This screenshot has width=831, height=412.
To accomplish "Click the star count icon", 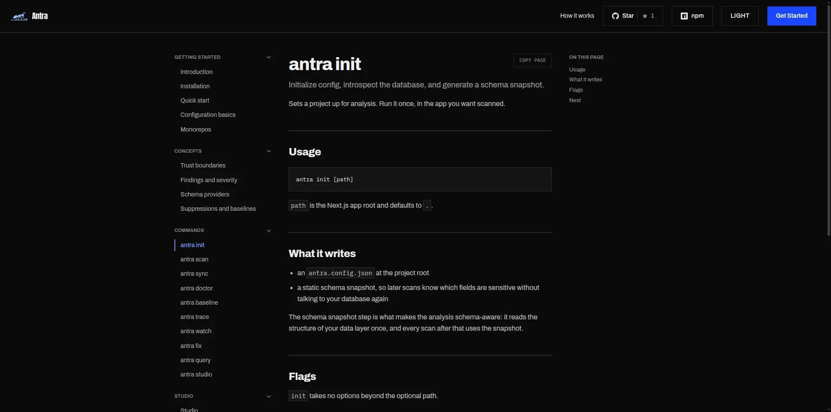I will [645, 16].
